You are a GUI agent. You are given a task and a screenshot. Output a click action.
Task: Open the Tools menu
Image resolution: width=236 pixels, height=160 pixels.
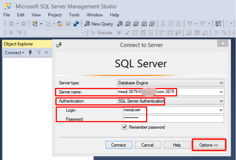coord(74,15)
